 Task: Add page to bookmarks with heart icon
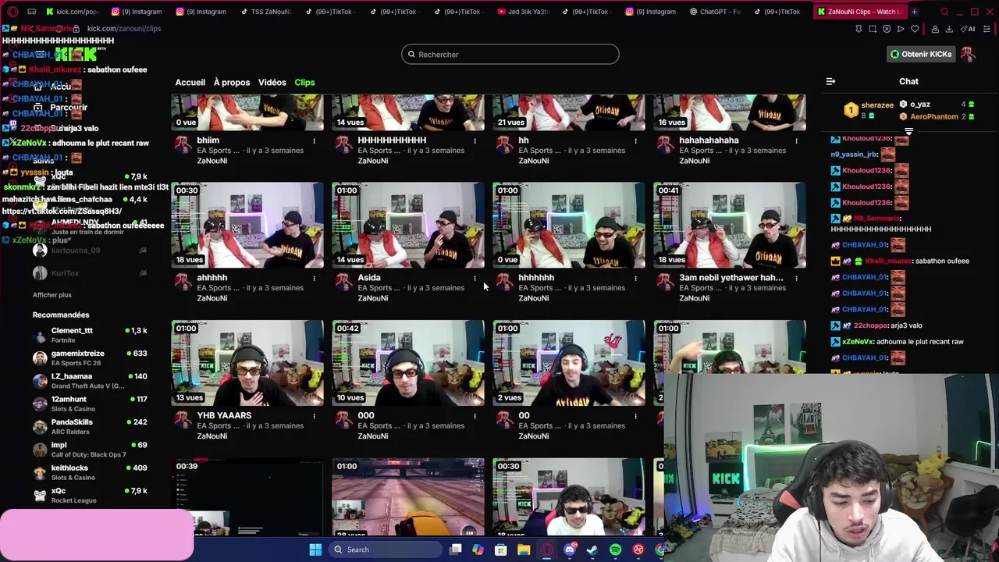(x=915, y=29)
